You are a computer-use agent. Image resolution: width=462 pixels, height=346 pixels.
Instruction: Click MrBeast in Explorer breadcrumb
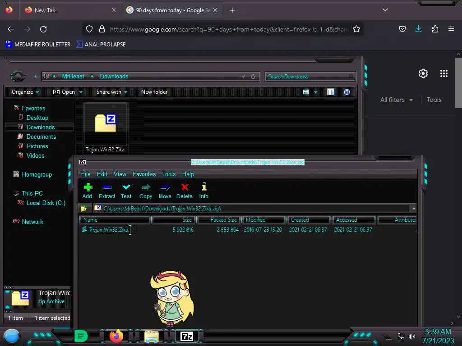pyautogui.click(x=73, y=77)
